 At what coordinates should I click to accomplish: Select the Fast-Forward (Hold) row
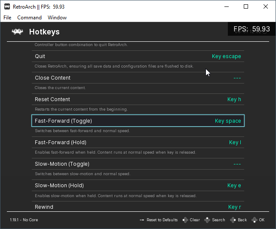pyautogui.click(x=138, y=142)
